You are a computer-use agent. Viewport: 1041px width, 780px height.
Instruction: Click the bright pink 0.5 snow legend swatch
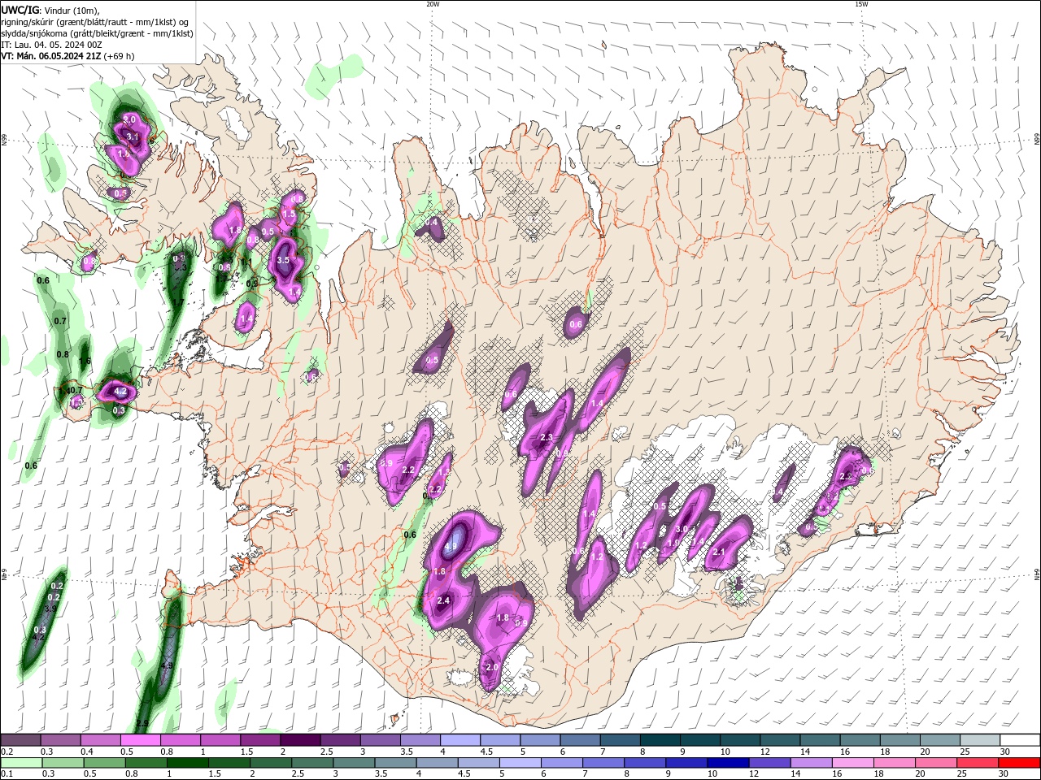point(140,740)
